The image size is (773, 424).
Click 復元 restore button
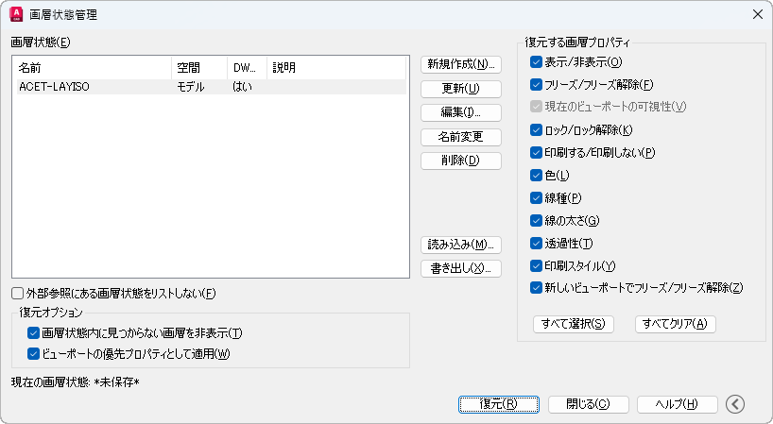(x=498, y=404)
